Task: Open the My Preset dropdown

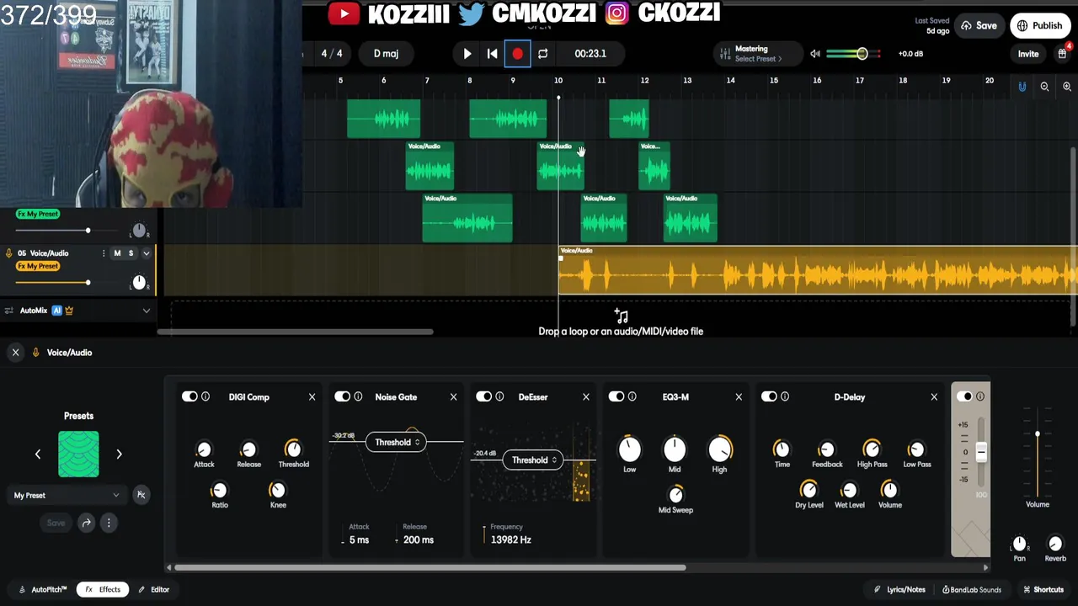Action: (x=67, y=495)
